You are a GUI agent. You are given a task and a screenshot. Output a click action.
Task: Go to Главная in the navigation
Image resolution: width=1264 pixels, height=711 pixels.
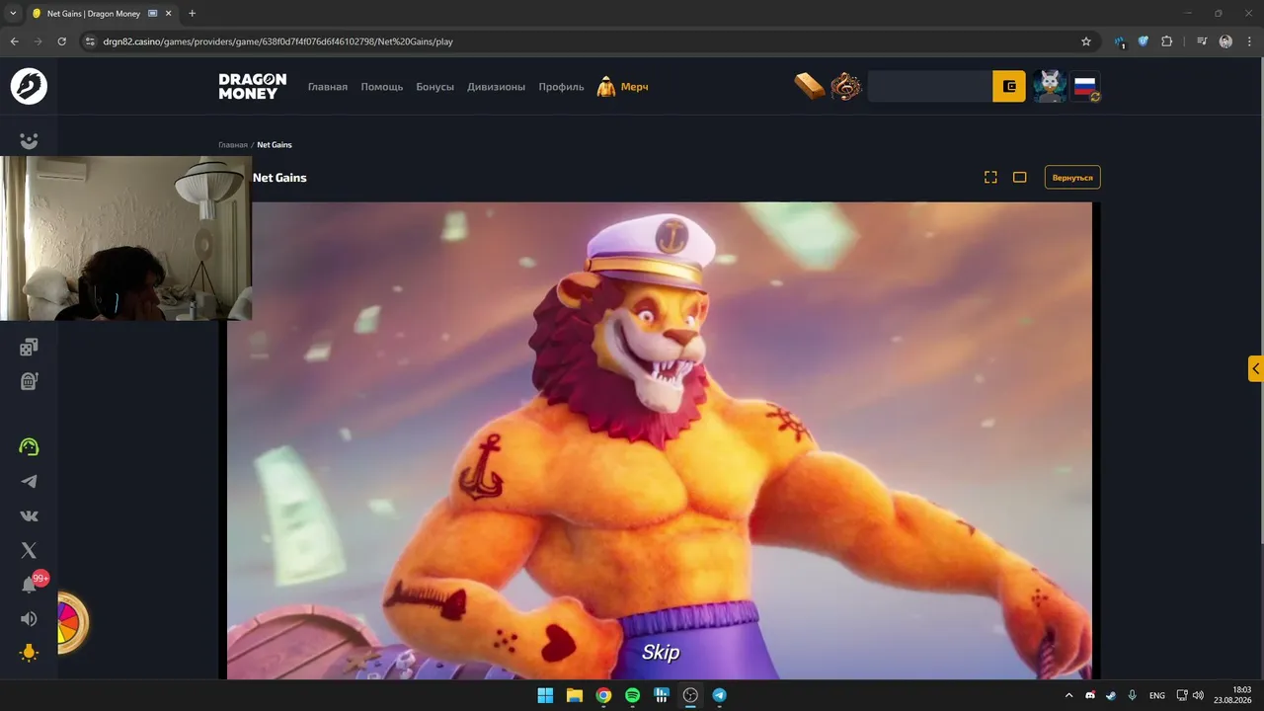(x=328, y=87)
